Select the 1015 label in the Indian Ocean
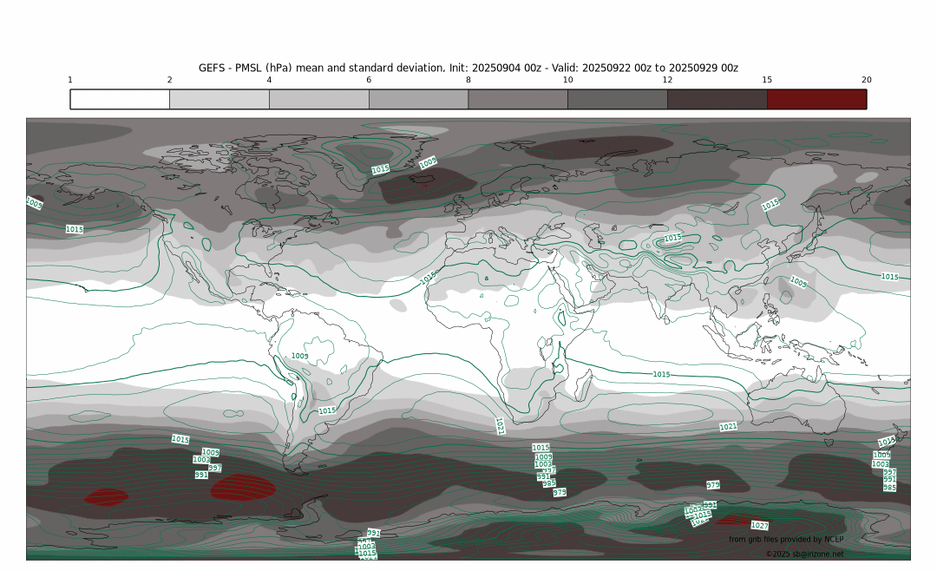The width and height of the screenshot is (937, 571). [661, 374]
